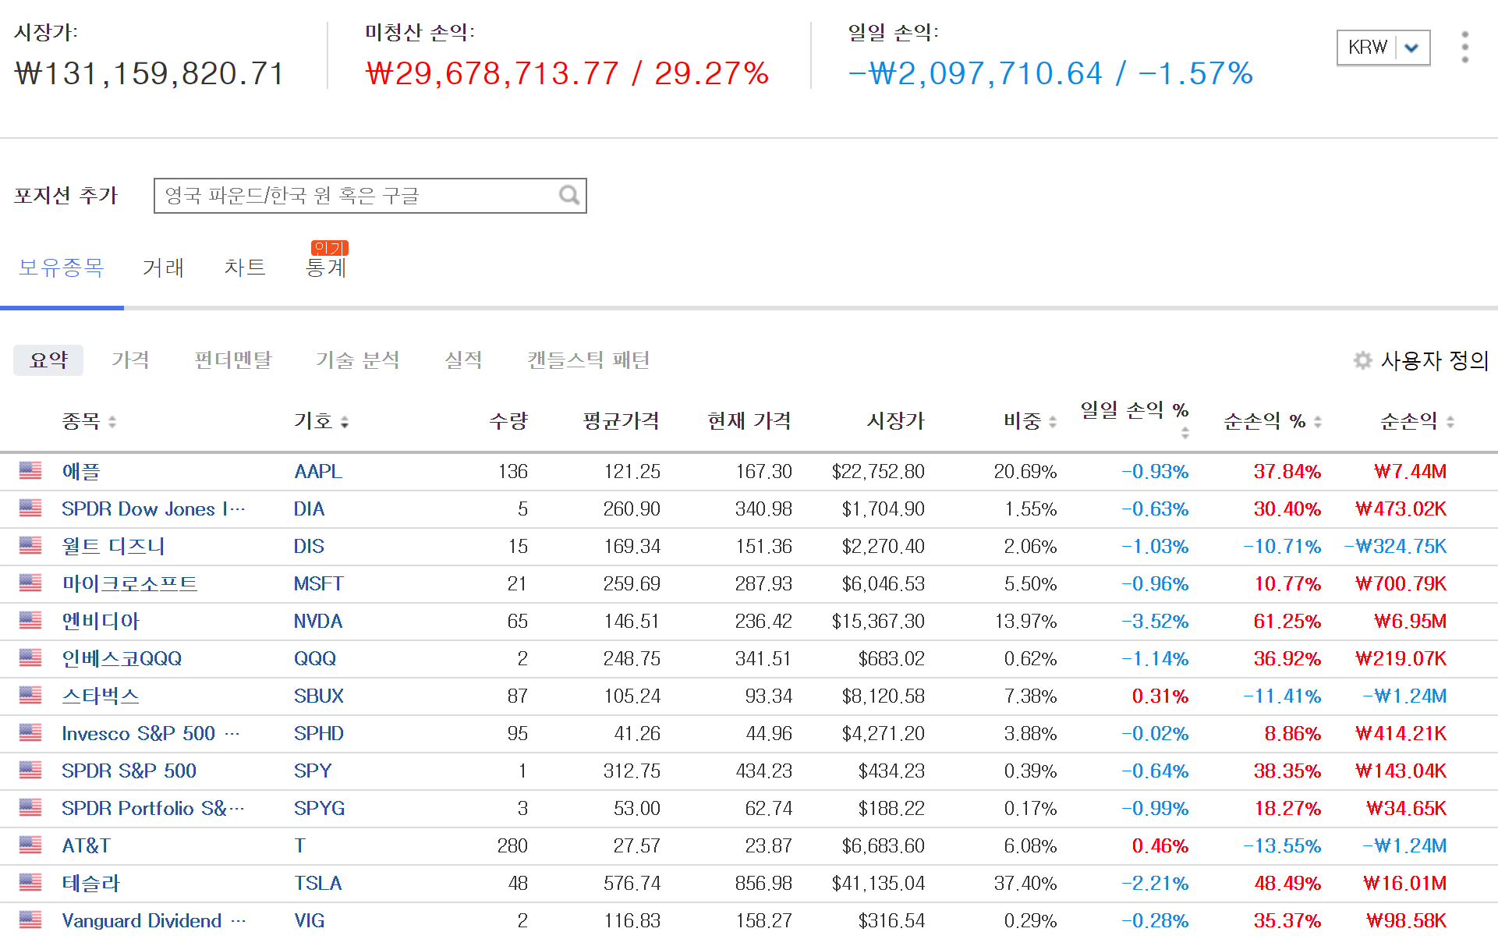Open the 차트 tab
1498x939 pixels.
point(245,268)
